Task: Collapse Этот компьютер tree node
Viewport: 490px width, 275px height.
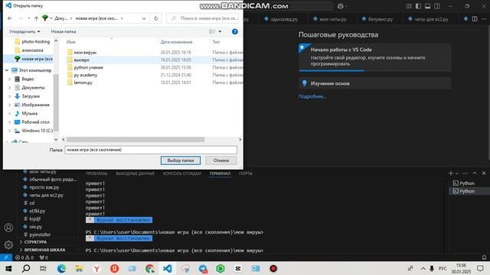Action: click(x=7, y=70)
